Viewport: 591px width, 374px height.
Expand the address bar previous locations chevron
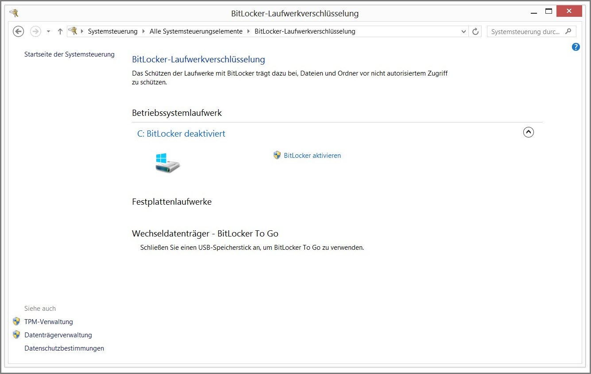464,31
